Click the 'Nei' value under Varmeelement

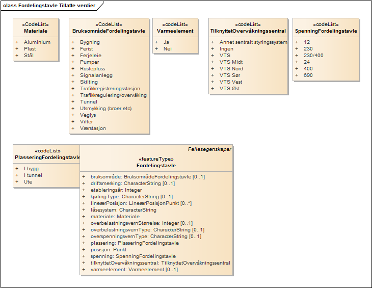click(x=167, y=49)
